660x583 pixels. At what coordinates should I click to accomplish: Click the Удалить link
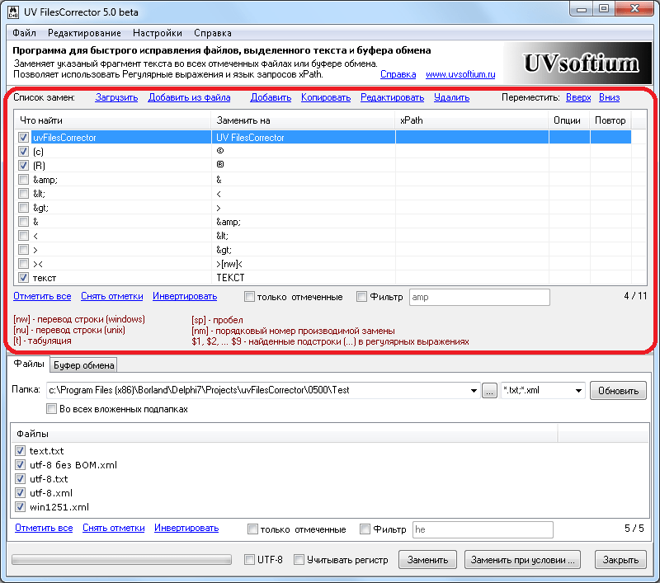(451, 97)
